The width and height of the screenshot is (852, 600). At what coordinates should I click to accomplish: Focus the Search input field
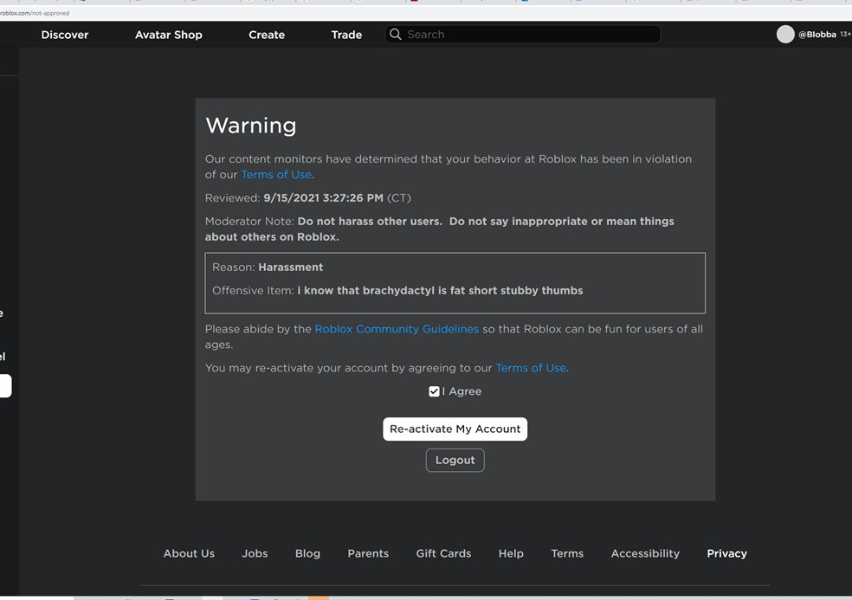[x=523, y=35]
